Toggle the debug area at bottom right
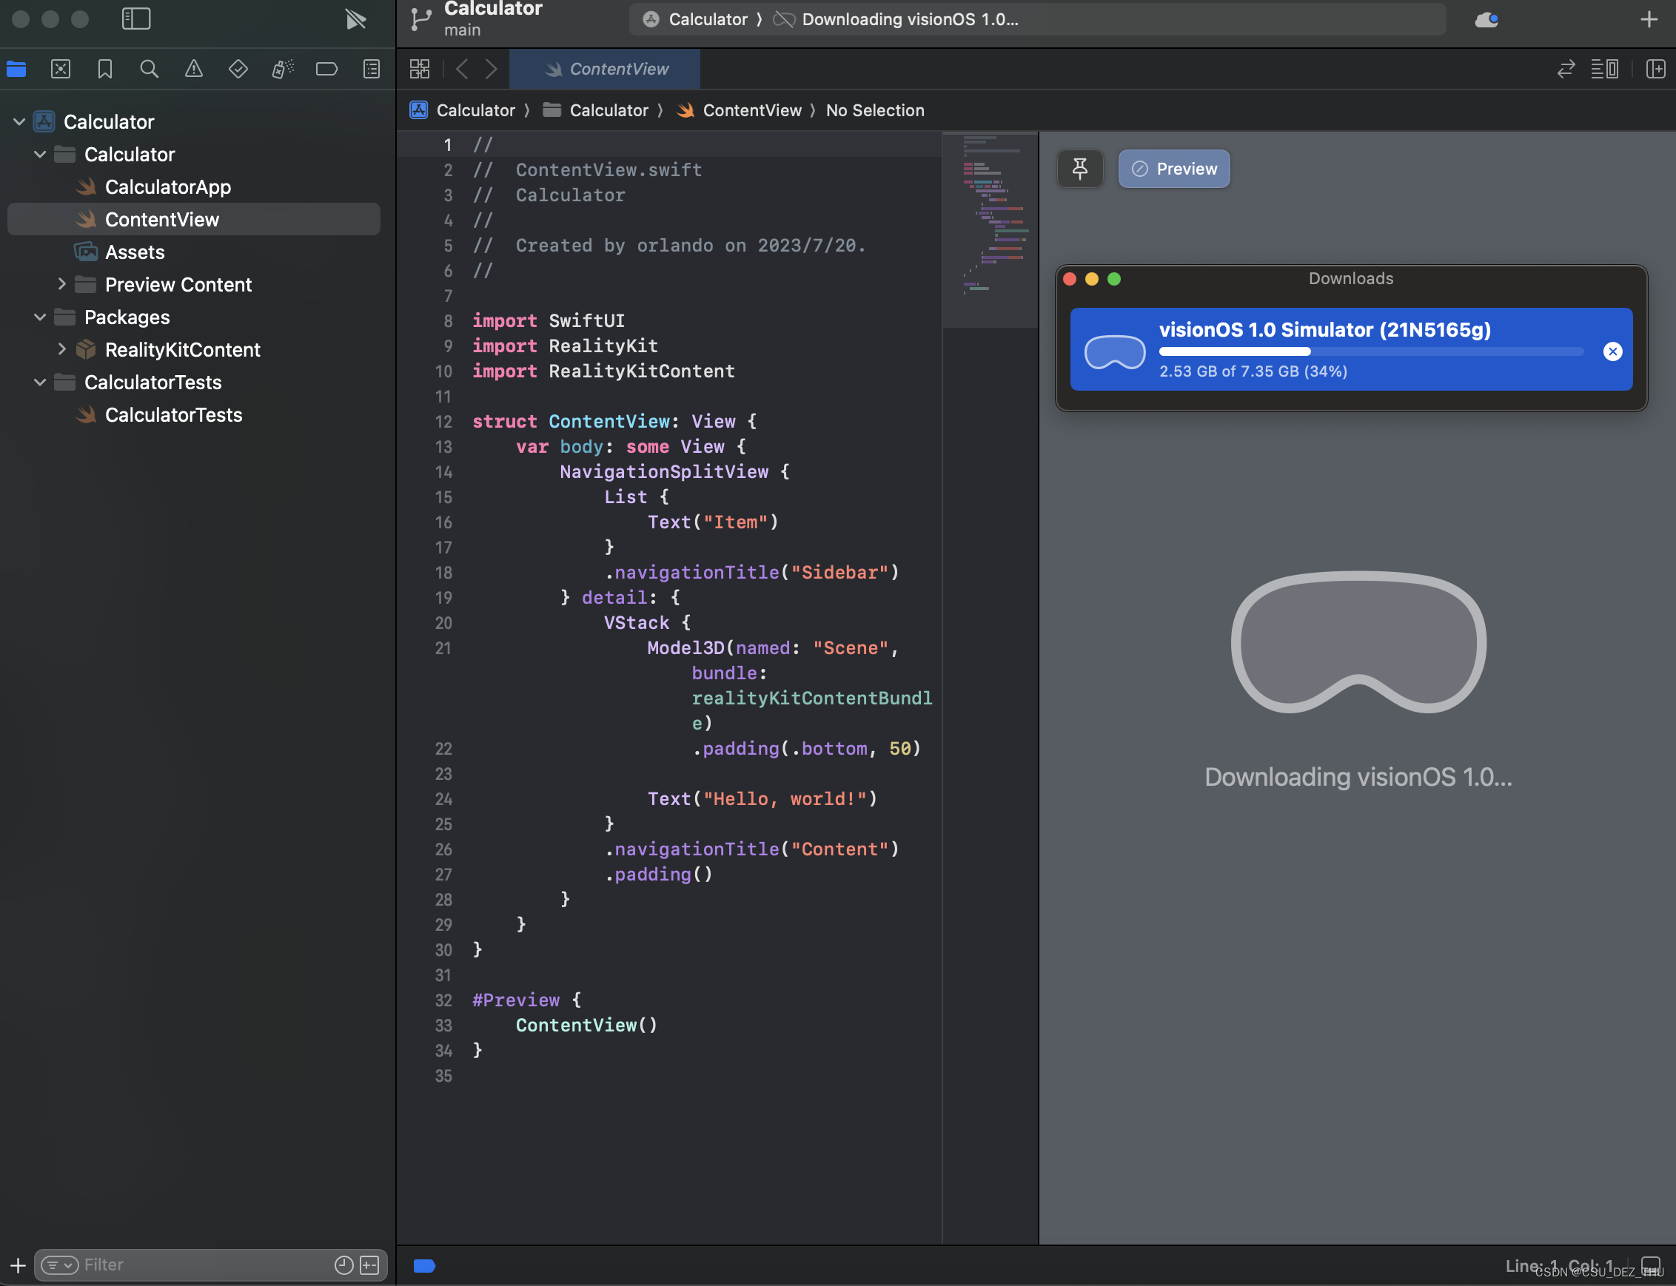Screen dimensions: 1676x1286 point(1651,1265)
